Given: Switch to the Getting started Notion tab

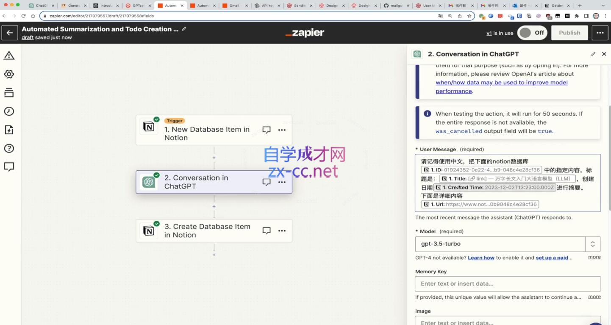Looking at the screenshot, I should (556, 6).
